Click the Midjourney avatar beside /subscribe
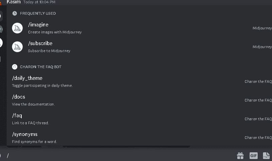 tap(17, 47)
